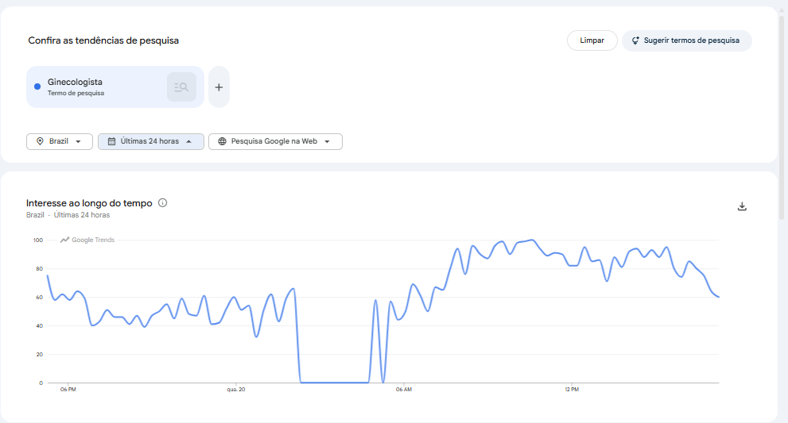Download the interest over time chart
This screenshot has height=423, width=788.
(742, 206)
